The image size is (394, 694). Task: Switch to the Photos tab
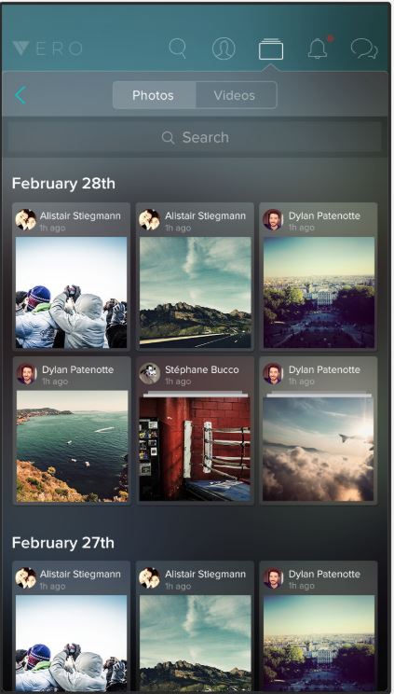154,95
